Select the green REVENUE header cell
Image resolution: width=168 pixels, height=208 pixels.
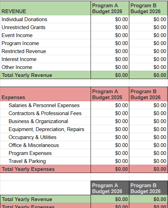pos(45,8)
